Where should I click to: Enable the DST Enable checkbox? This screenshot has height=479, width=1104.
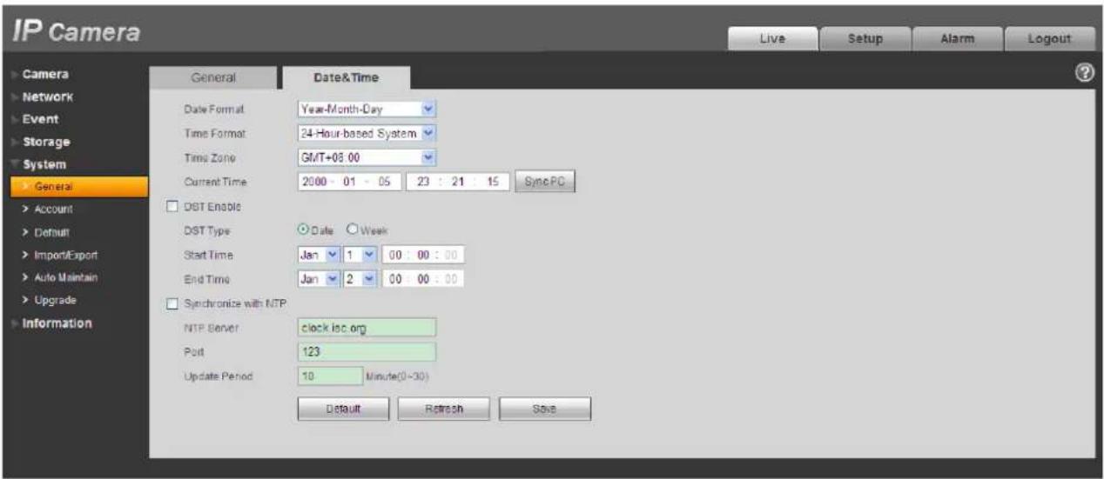174,205
